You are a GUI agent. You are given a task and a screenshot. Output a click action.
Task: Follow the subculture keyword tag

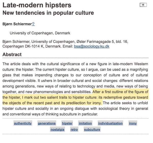[92, 129]
